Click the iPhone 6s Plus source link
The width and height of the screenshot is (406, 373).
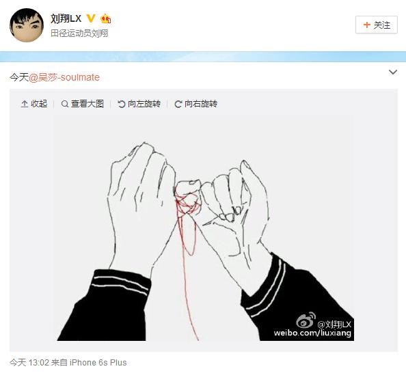(x=98, y=362)
